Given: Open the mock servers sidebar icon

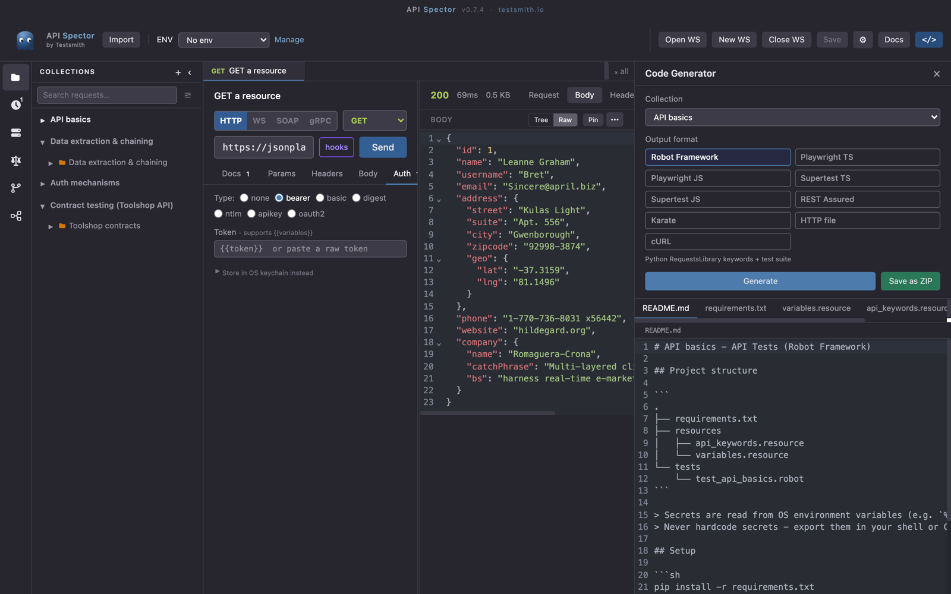Looking at the screenshot, I should click(x=15, y=132).
